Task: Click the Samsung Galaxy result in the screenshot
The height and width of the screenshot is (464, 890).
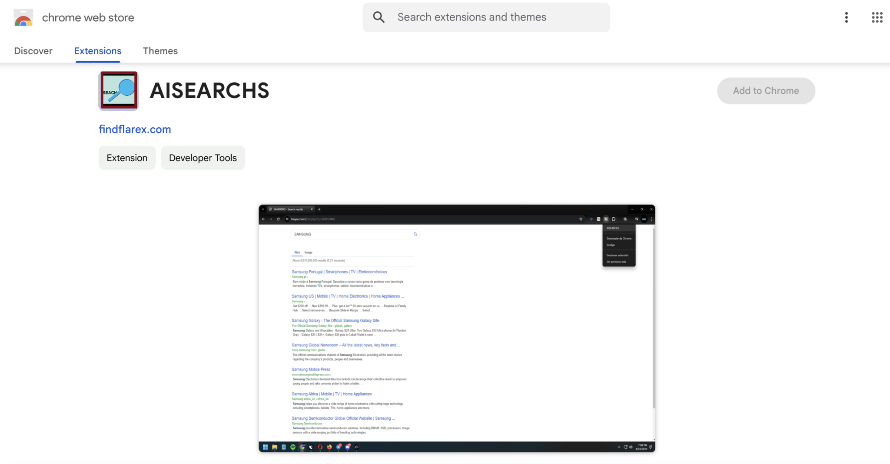Action: 335,320
